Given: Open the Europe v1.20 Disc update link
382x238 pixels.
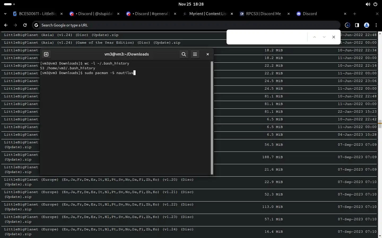Looking at the screenshot, I should 99,182.
